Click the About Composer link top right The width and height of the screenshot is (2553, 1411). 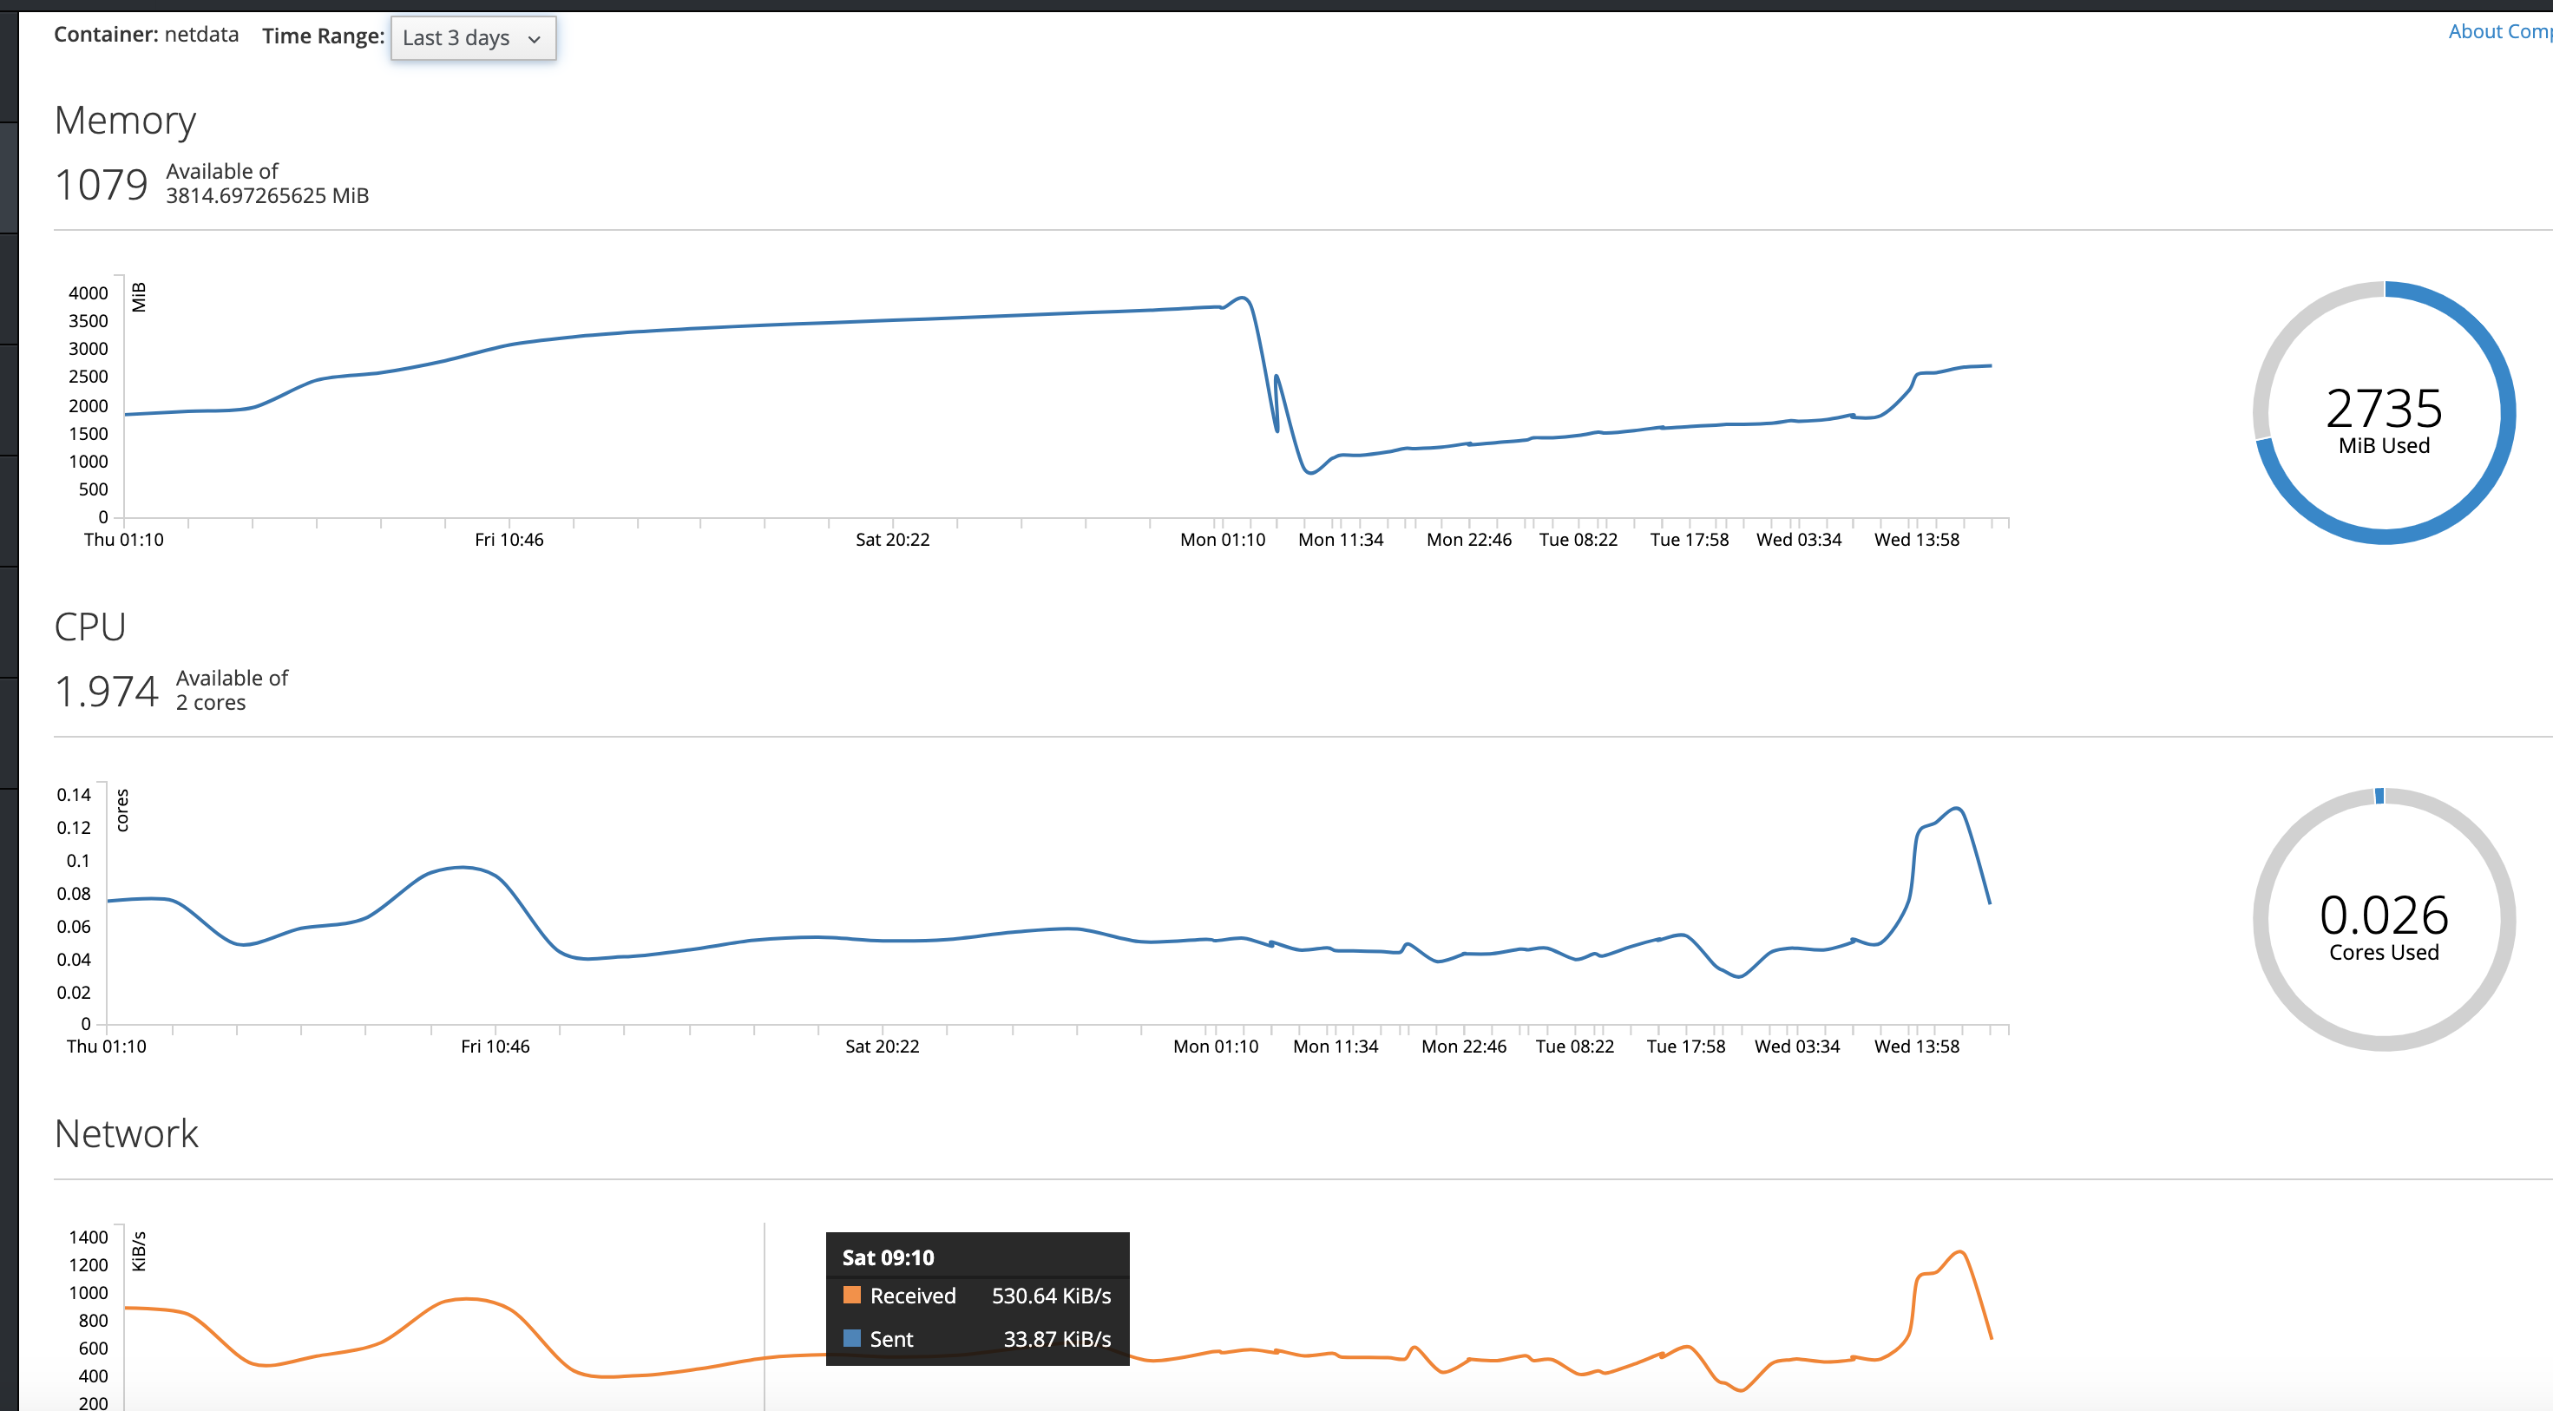pos(2496,30)
